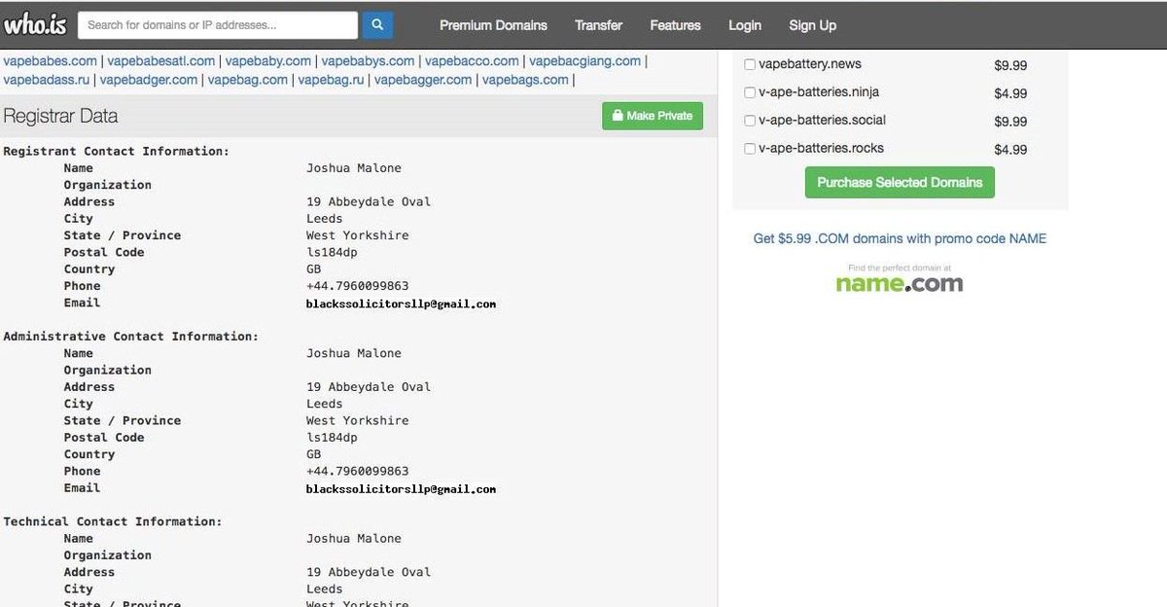Open the vapebadass.ru link
1167x607 pixels.
pyautogui.click(x=47, y=80)
